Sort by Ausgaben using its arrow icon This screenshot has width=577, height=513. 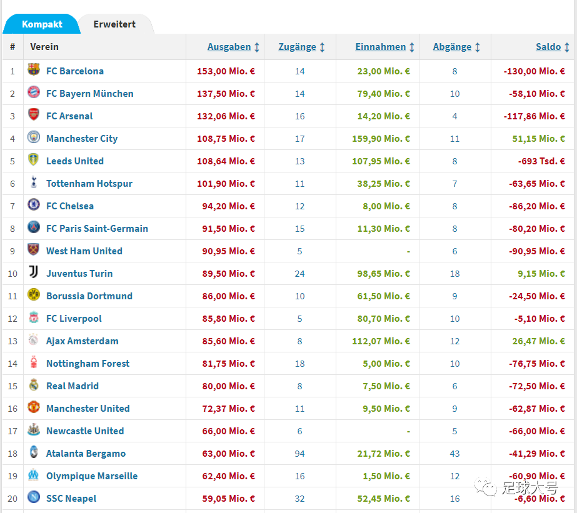(257, 47)
